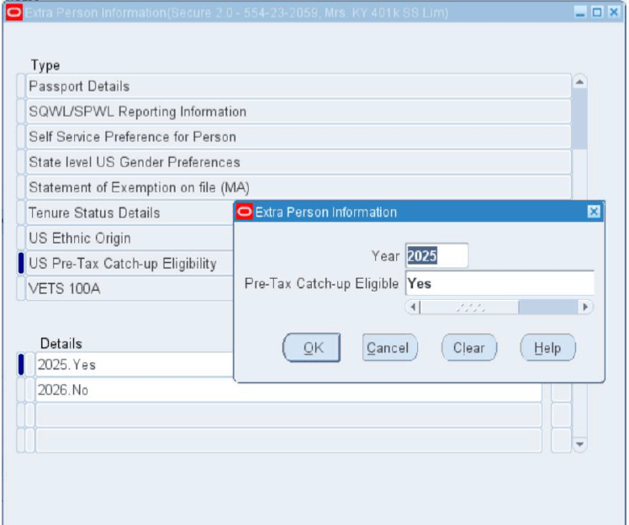Screen dimensions: 629x525
Task: Click the Type list scrollbar thumb
Action: point(579,119)
